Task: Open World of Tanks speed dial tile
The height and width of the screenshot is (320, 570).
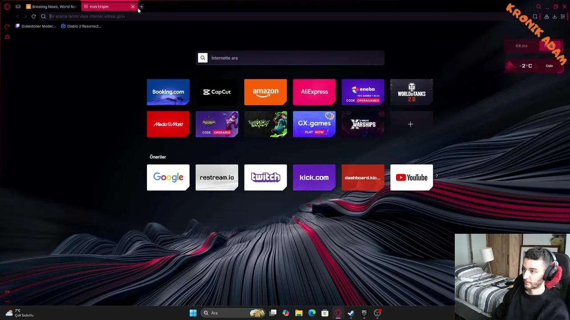Action: 411,92
